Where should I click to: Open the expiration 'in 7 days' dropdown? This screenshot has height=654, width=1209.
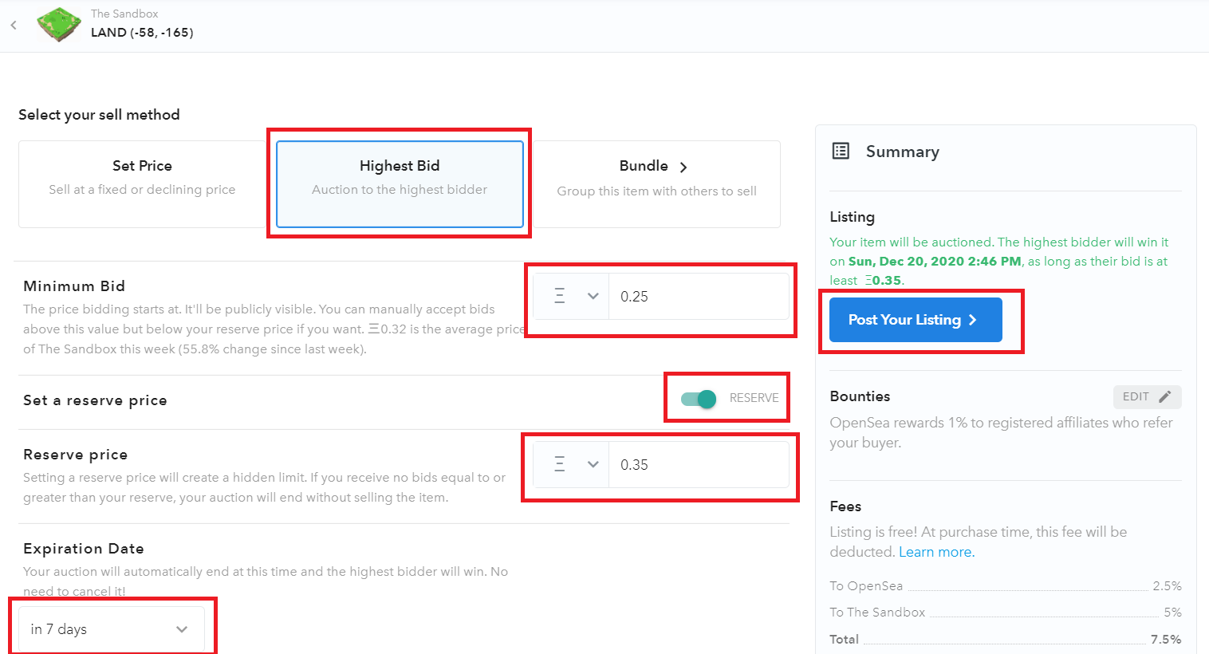point(112,629)
